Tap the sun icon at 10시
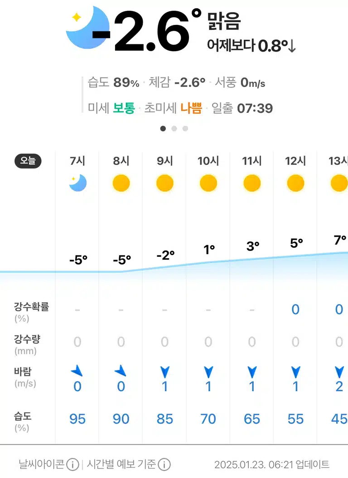This screenshot has height=478, width=348. click(208, 183)
